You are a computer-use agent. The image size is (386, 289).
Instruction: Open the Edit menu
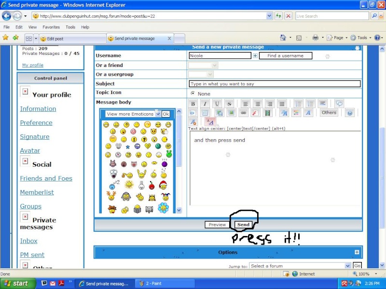coord(19,27)
